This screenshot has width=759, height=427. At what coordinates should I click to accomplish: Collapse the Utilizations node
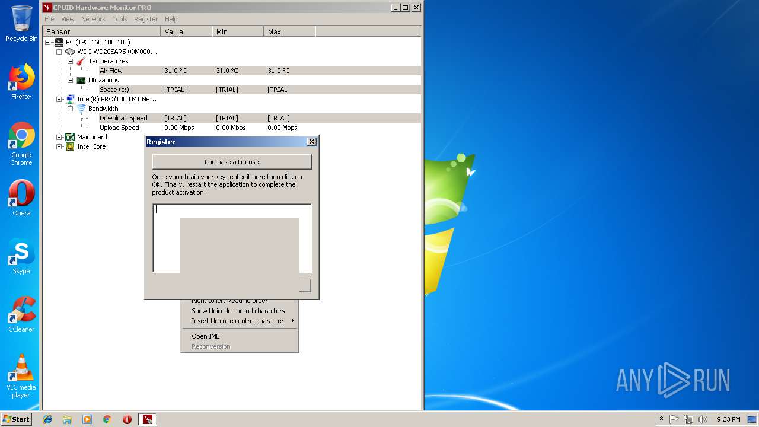[71, 80]
